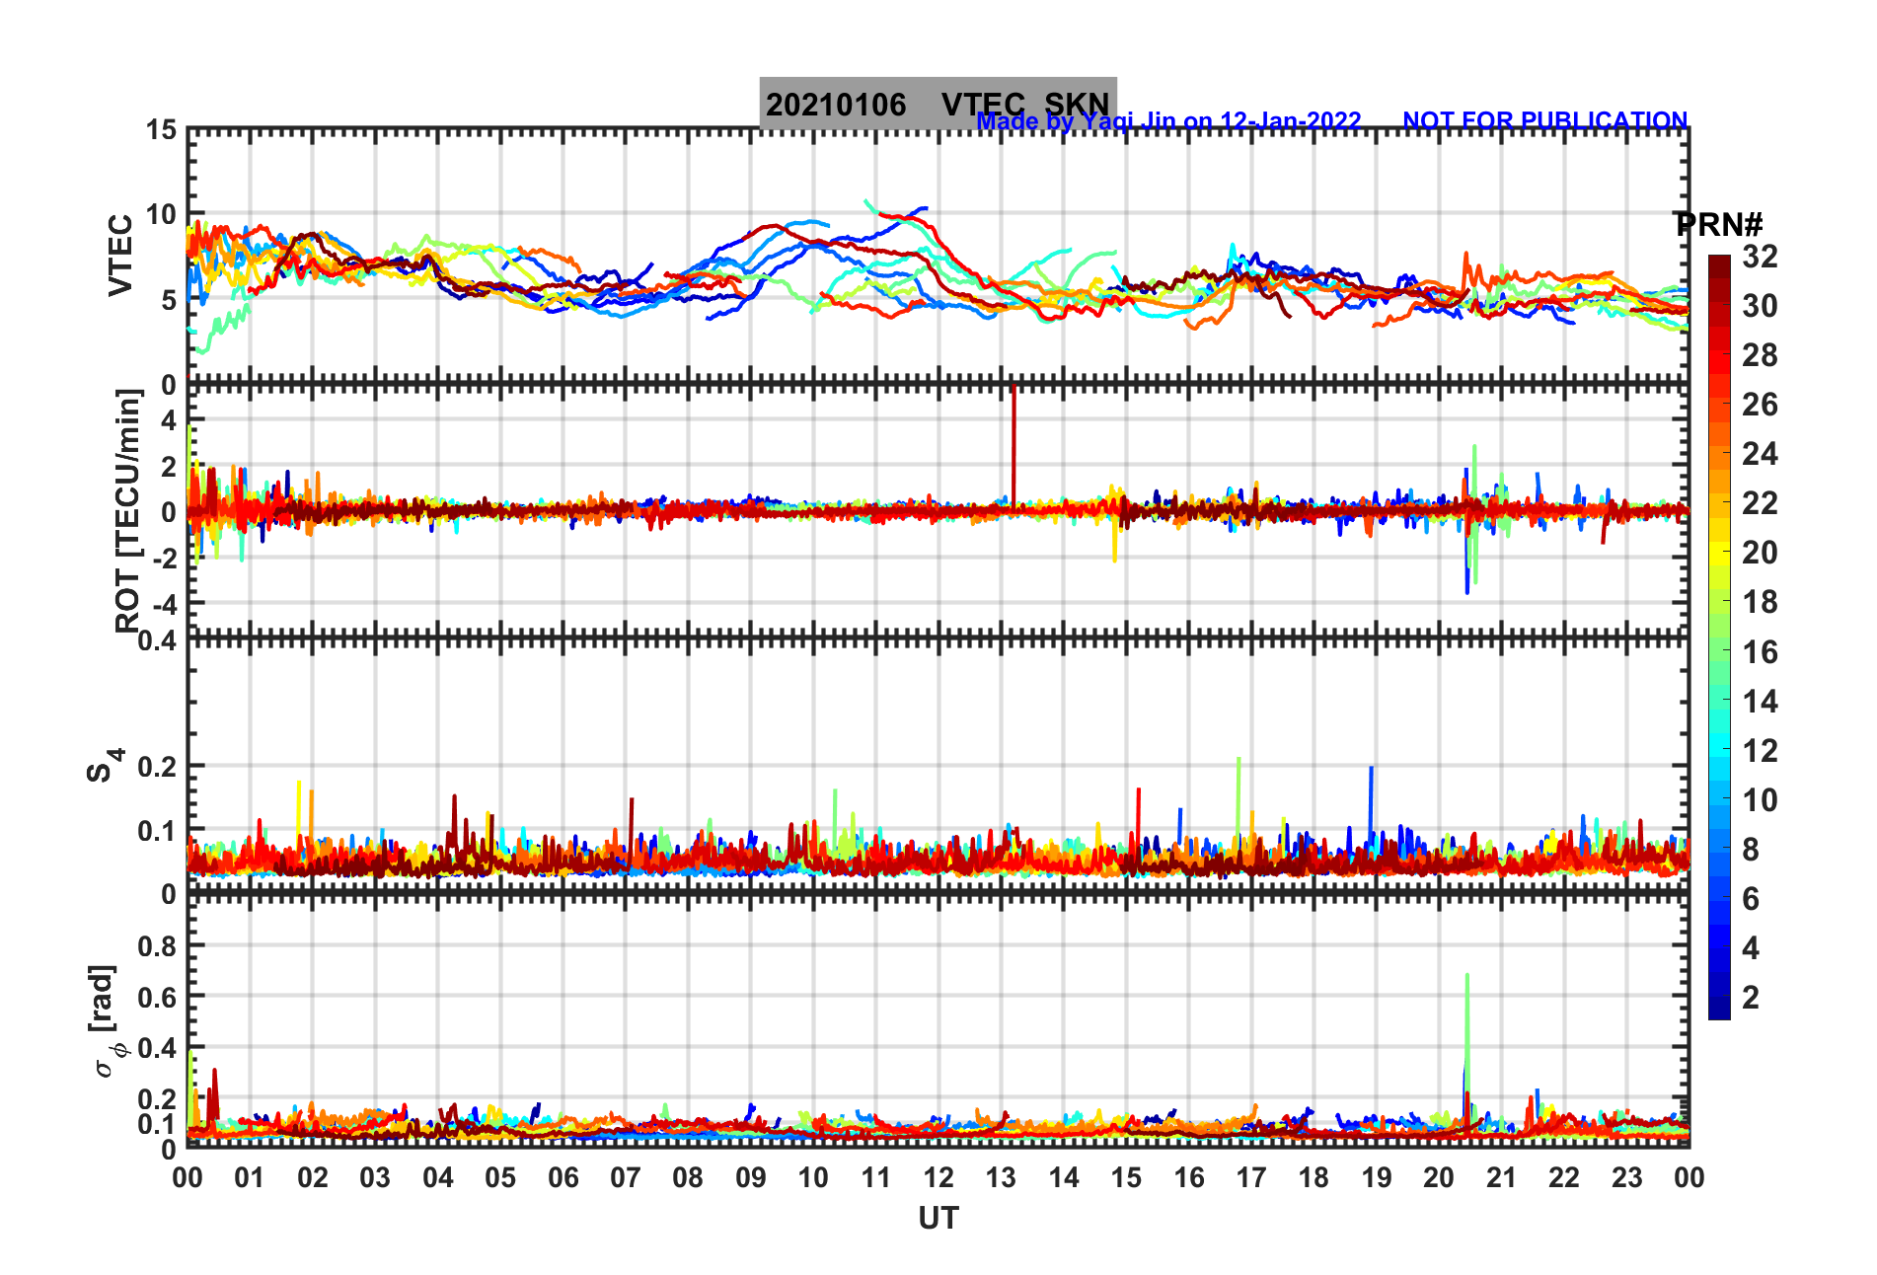Select the 'VTEC' y-axis label
The width and height of the screenshot is (1877, 1275).
pyautogui.click(x=120, y=255)
